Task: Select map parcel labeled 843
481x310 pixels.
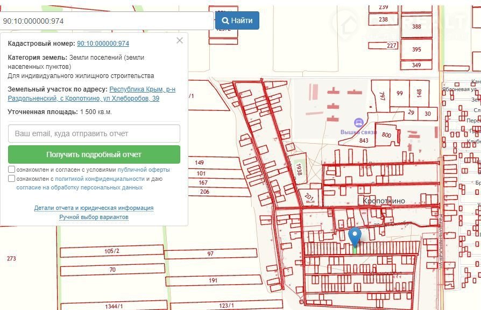Action: (x=364, y=141)
